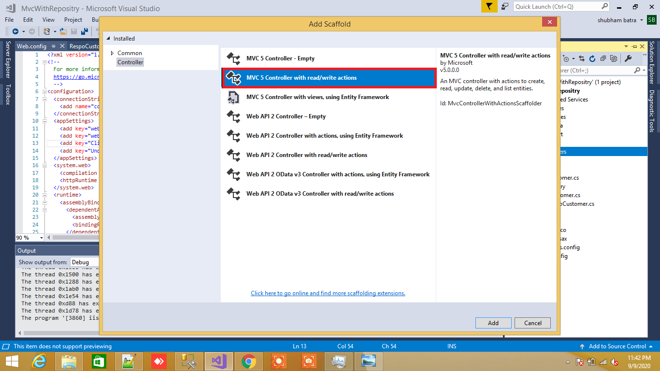Click the clock showing 11:42 PM

[639, 361]
